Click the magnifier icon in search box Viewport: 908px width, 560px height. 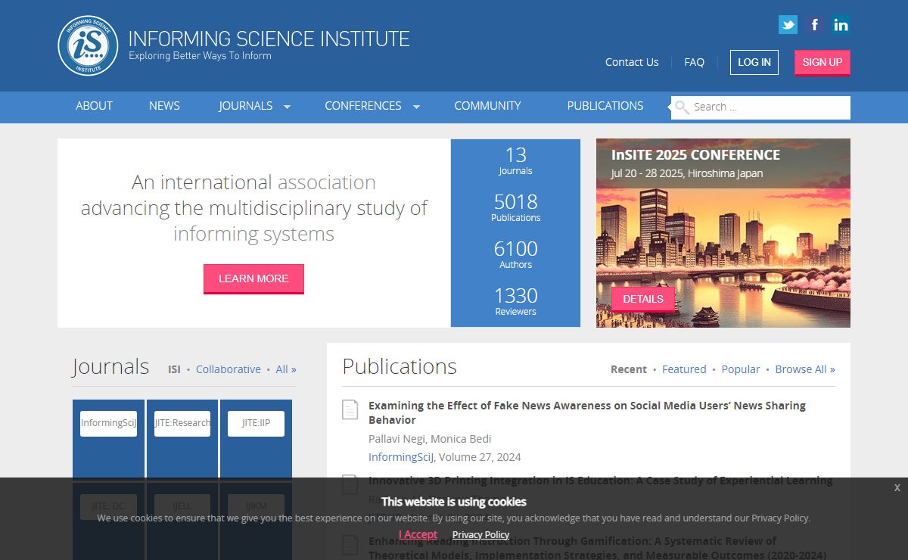682,107
